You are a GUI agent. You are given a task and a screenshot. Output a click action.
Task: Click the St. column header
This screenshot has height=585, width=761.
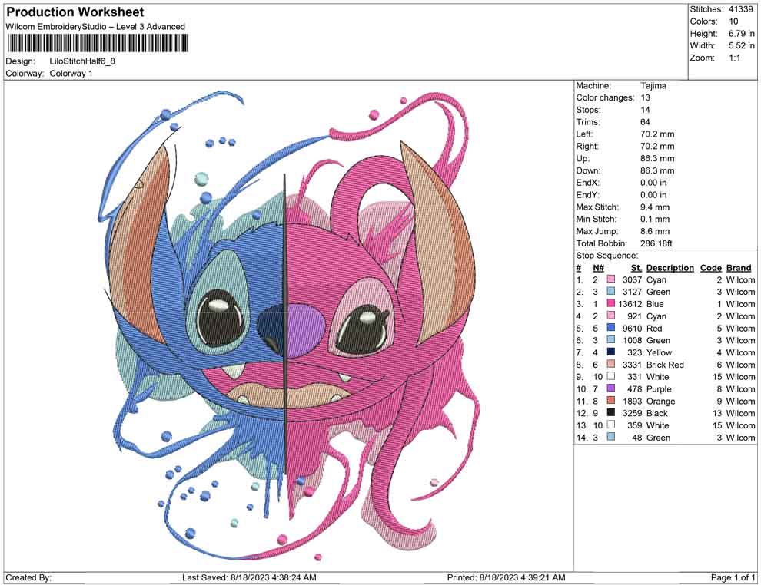click(636, 268)
